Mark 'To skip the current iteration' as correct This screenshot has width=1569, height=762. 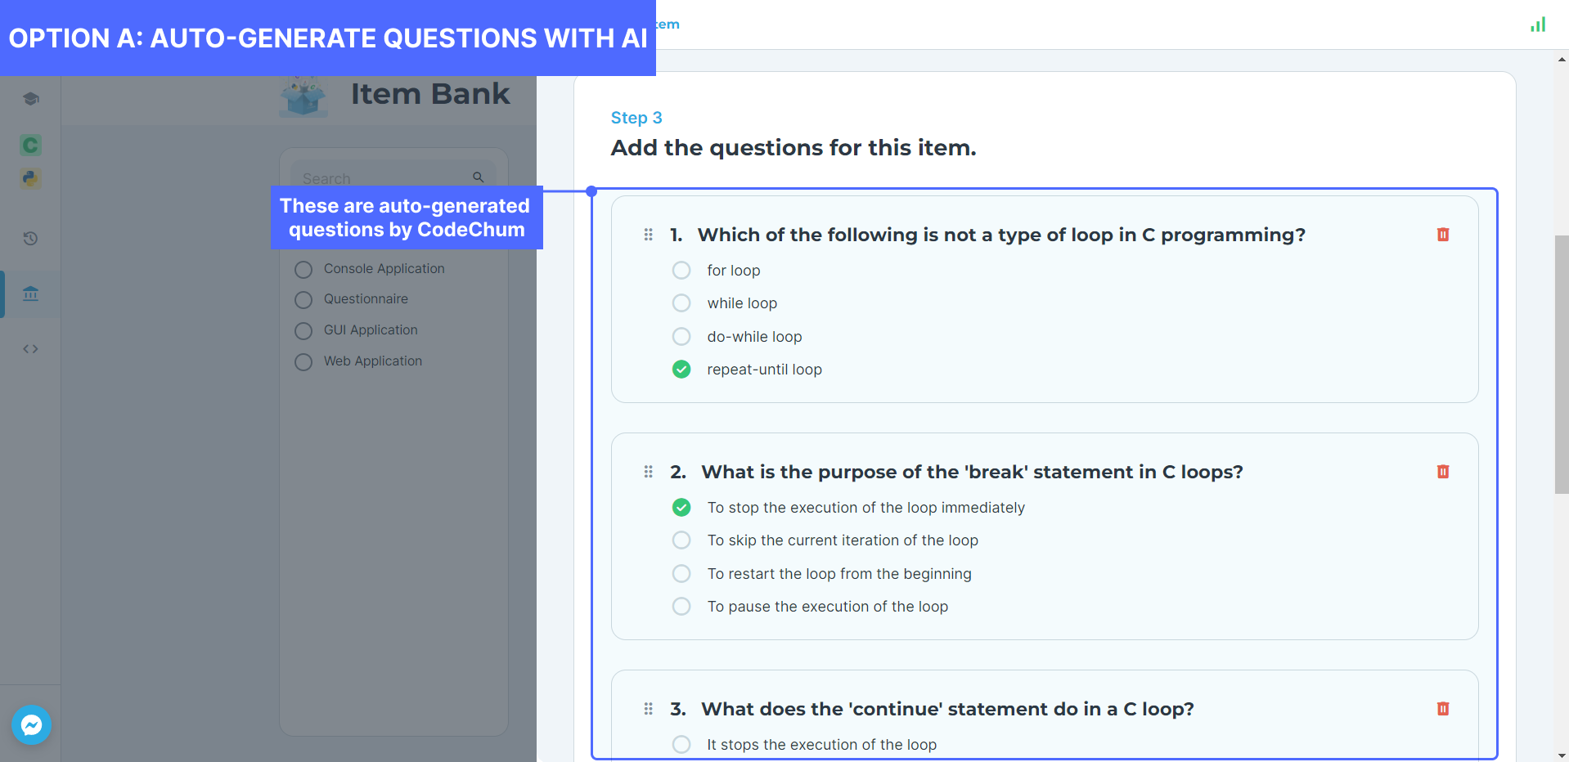pyautogui.click(x=681, y=540)
